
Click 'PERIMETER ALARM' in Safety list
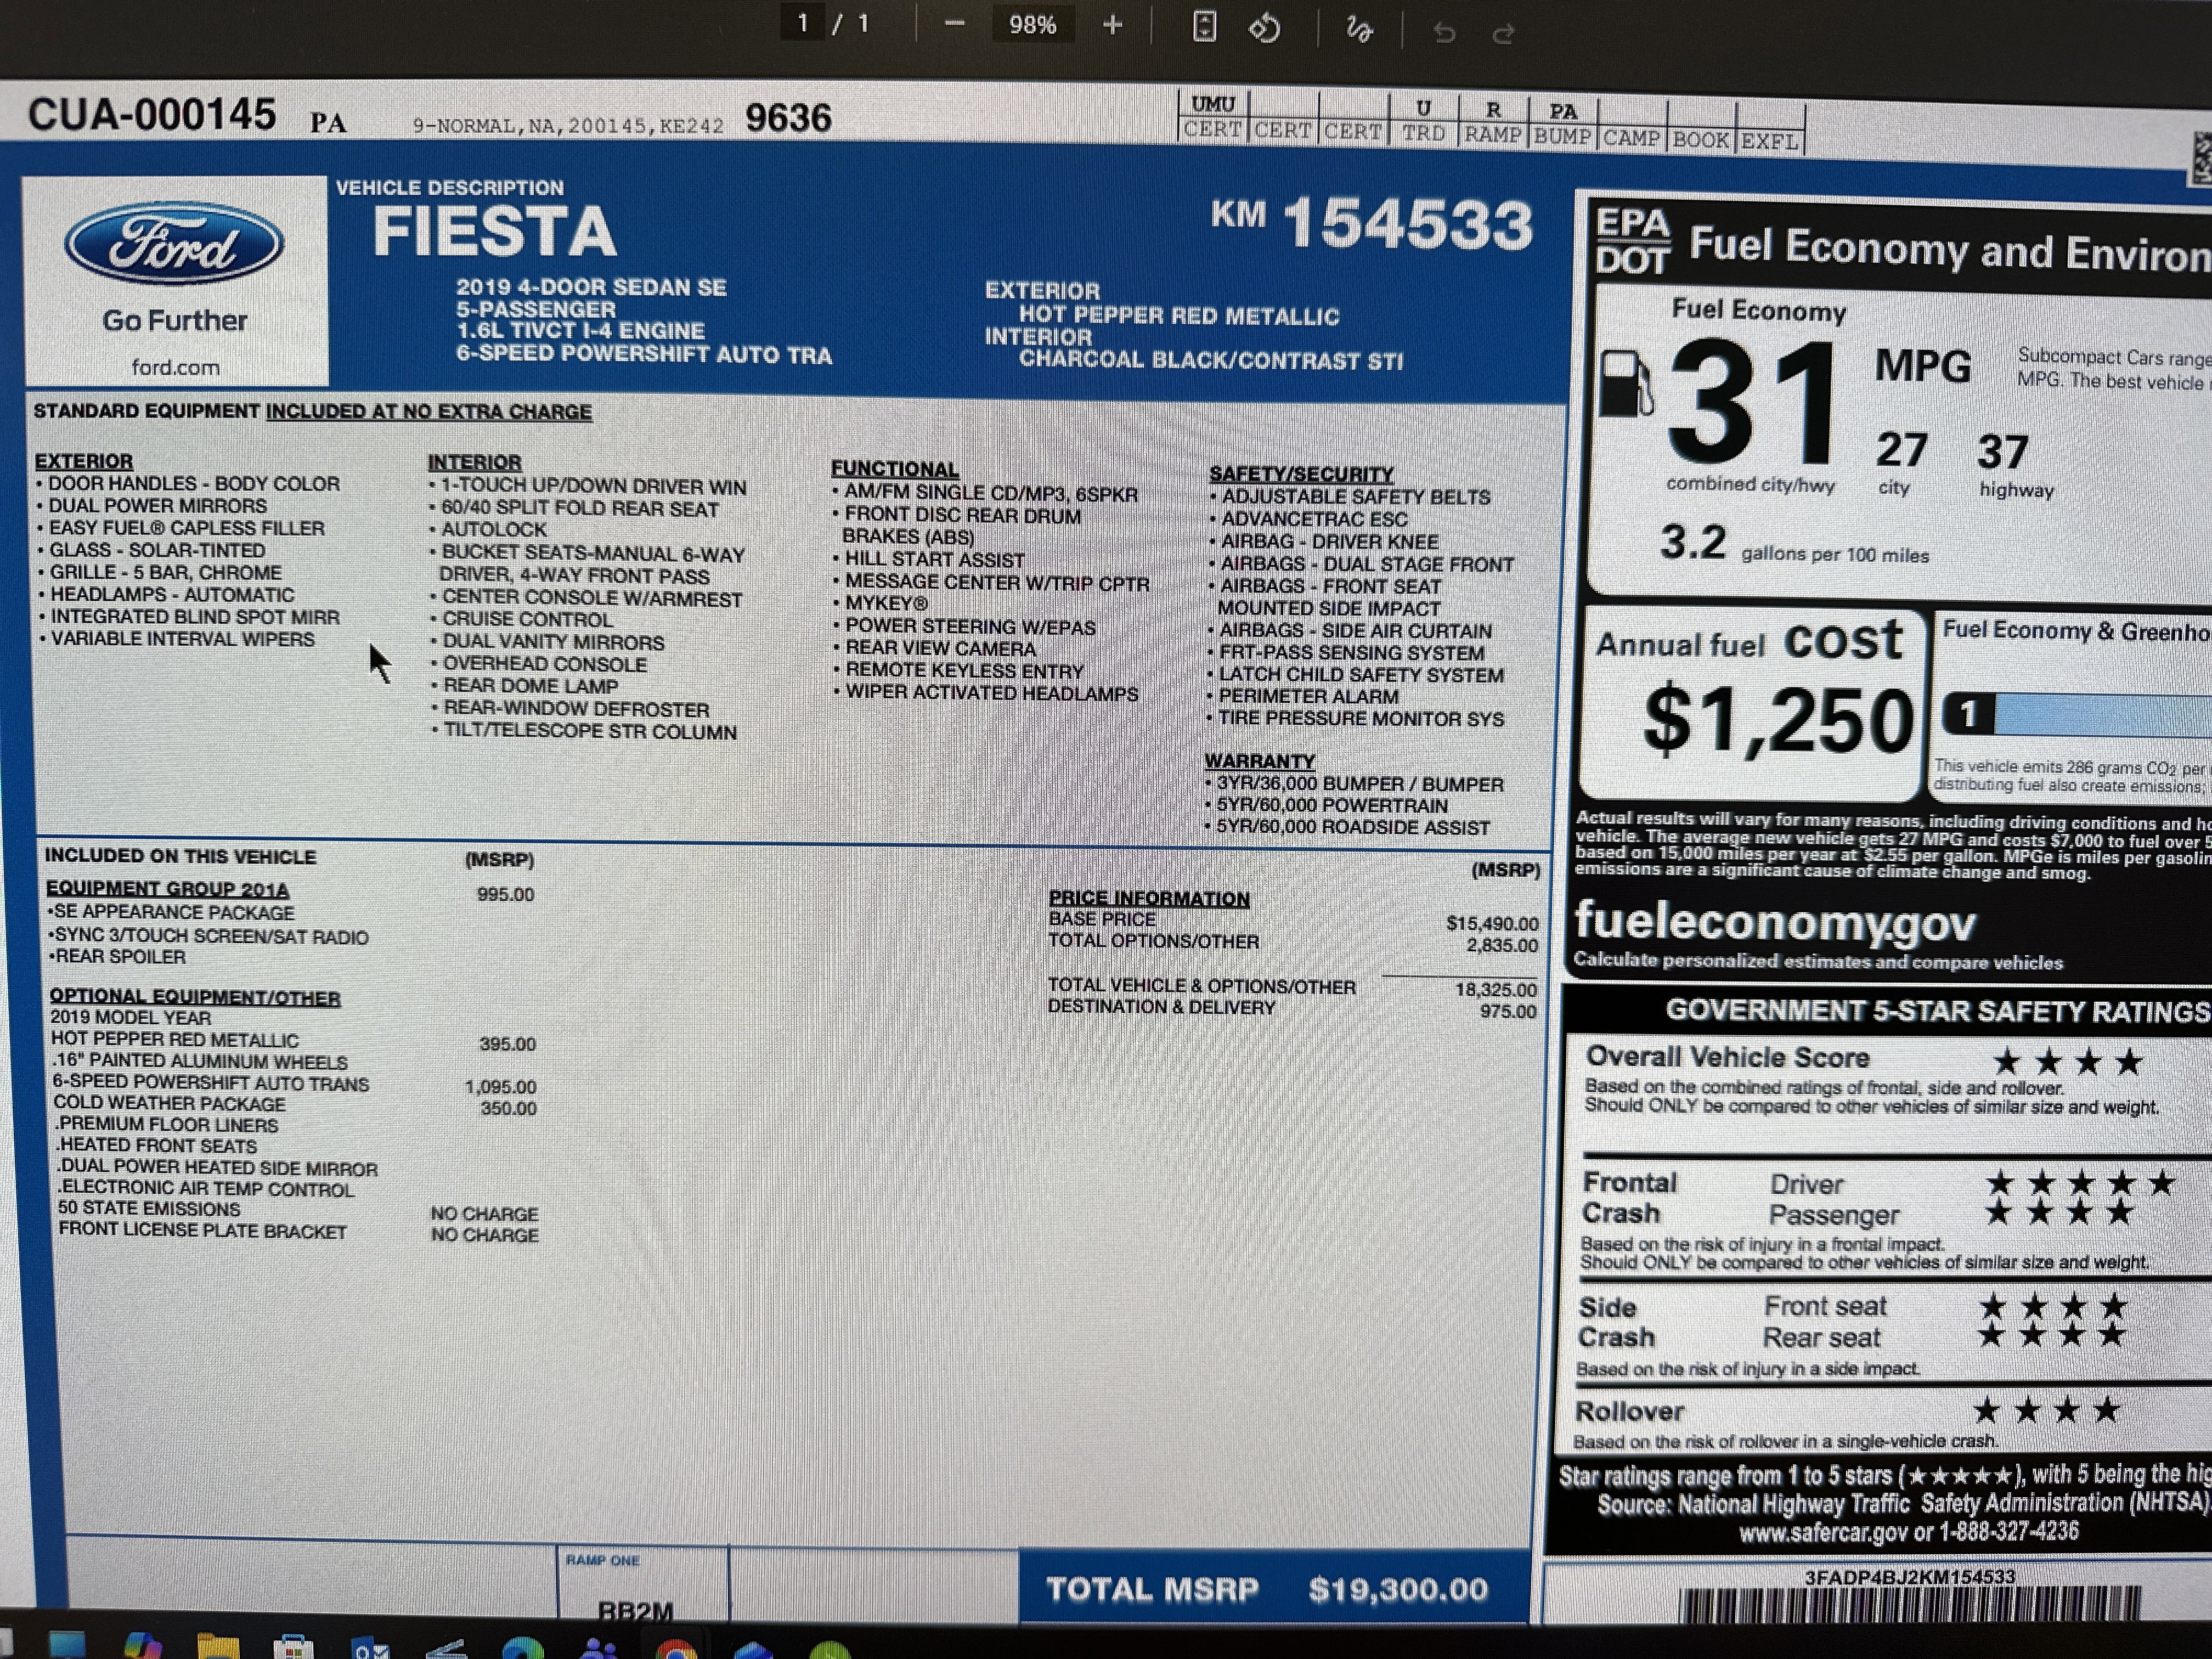click(x=1308, y=696)
